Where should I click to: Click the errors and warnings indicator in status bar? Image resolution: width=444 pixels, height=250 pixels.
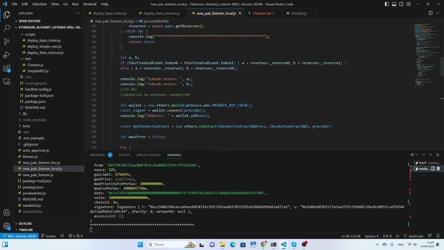pyautogui.click(x=75, y=236)
